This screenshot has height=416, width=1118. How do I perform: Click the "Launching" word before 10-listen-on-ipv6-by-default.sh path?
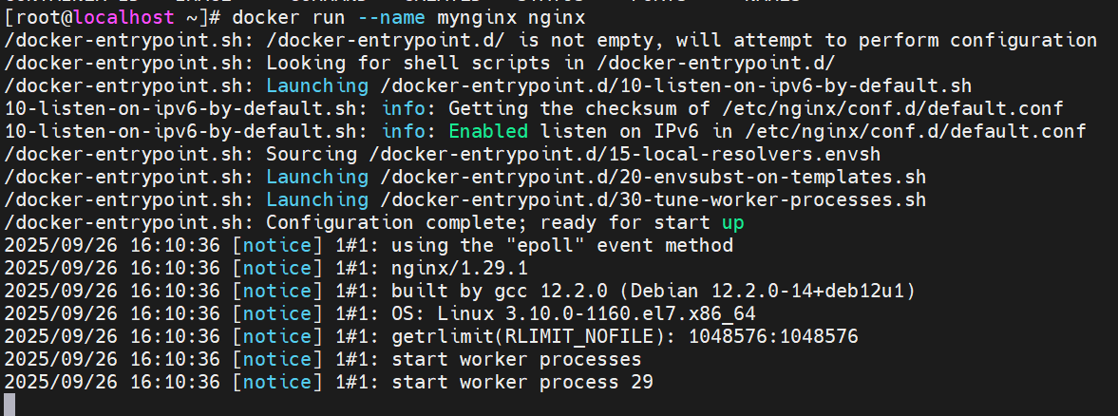(x=318, y=86)
